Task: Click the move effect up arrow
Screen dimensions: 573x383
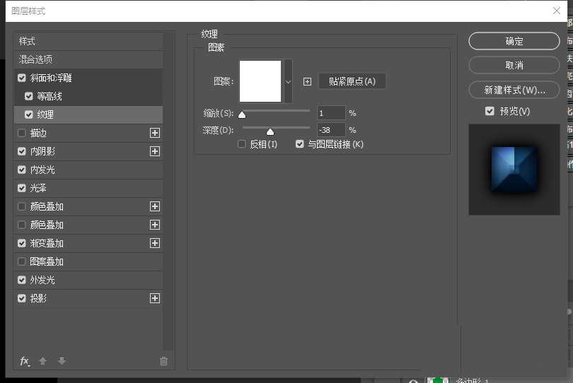Action: [42, 361]
